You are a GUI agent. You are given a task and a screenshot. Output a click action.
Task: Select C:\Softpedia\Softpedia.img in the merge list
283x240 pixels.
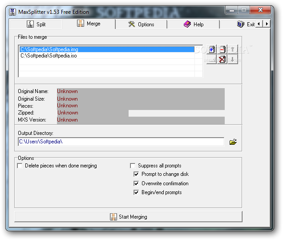107,49
